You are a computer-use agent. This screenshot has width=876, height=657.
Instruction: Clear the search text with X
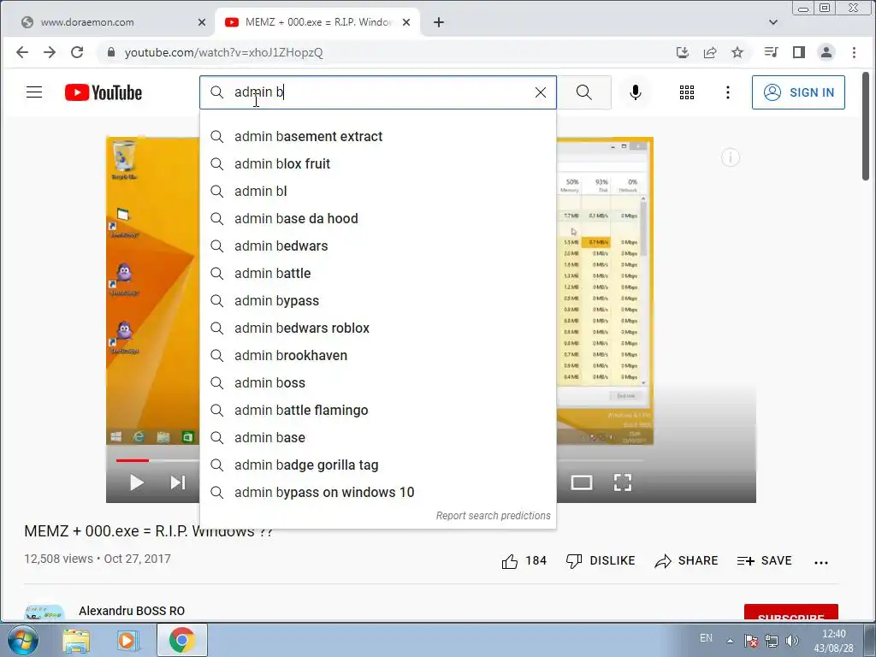pyautogui.click(x=541, y=92)
